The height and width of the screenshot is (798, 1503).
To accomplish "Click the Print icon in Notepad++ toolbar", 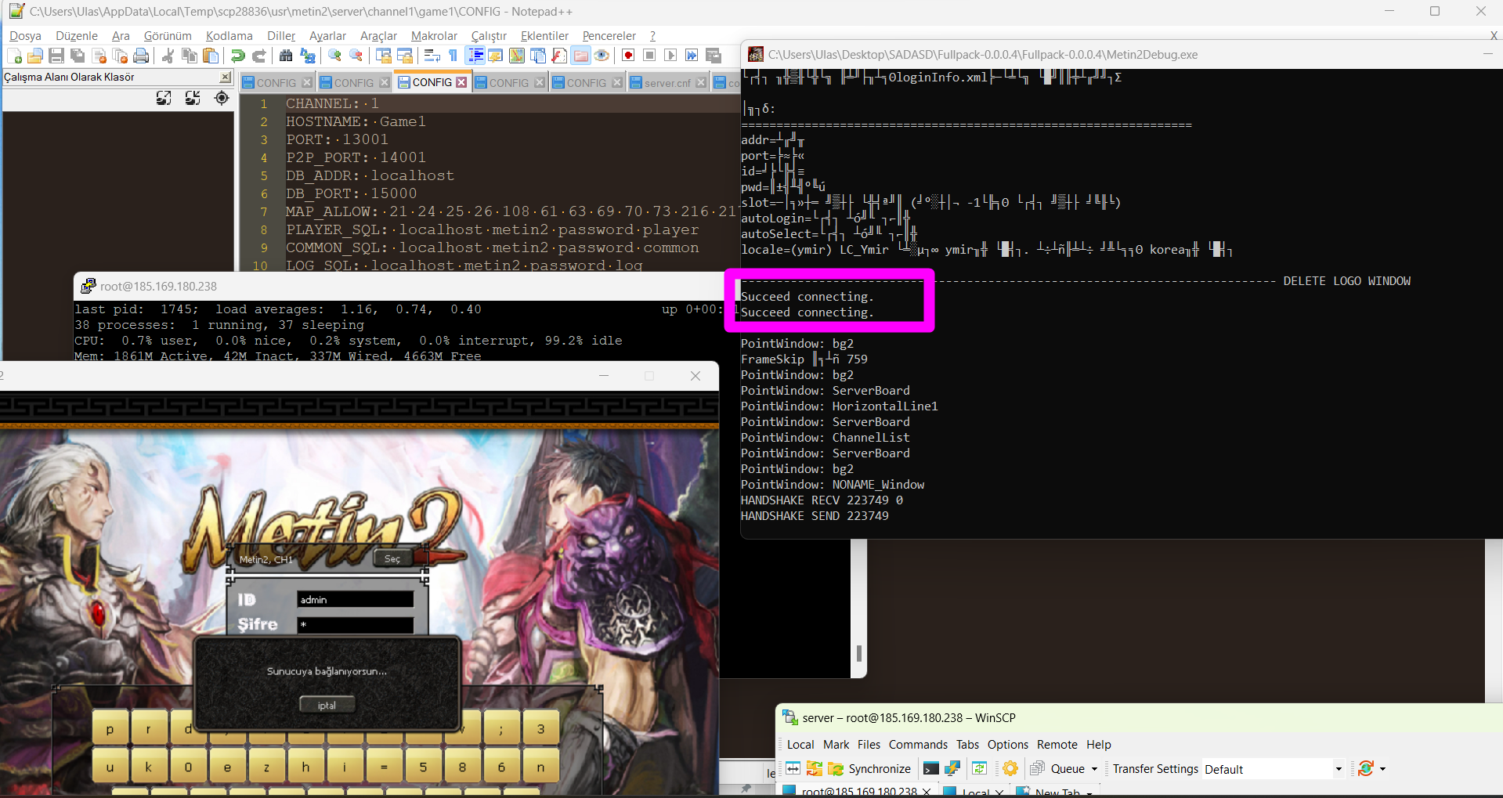I will pyautogui.click(x=141, y=56).
